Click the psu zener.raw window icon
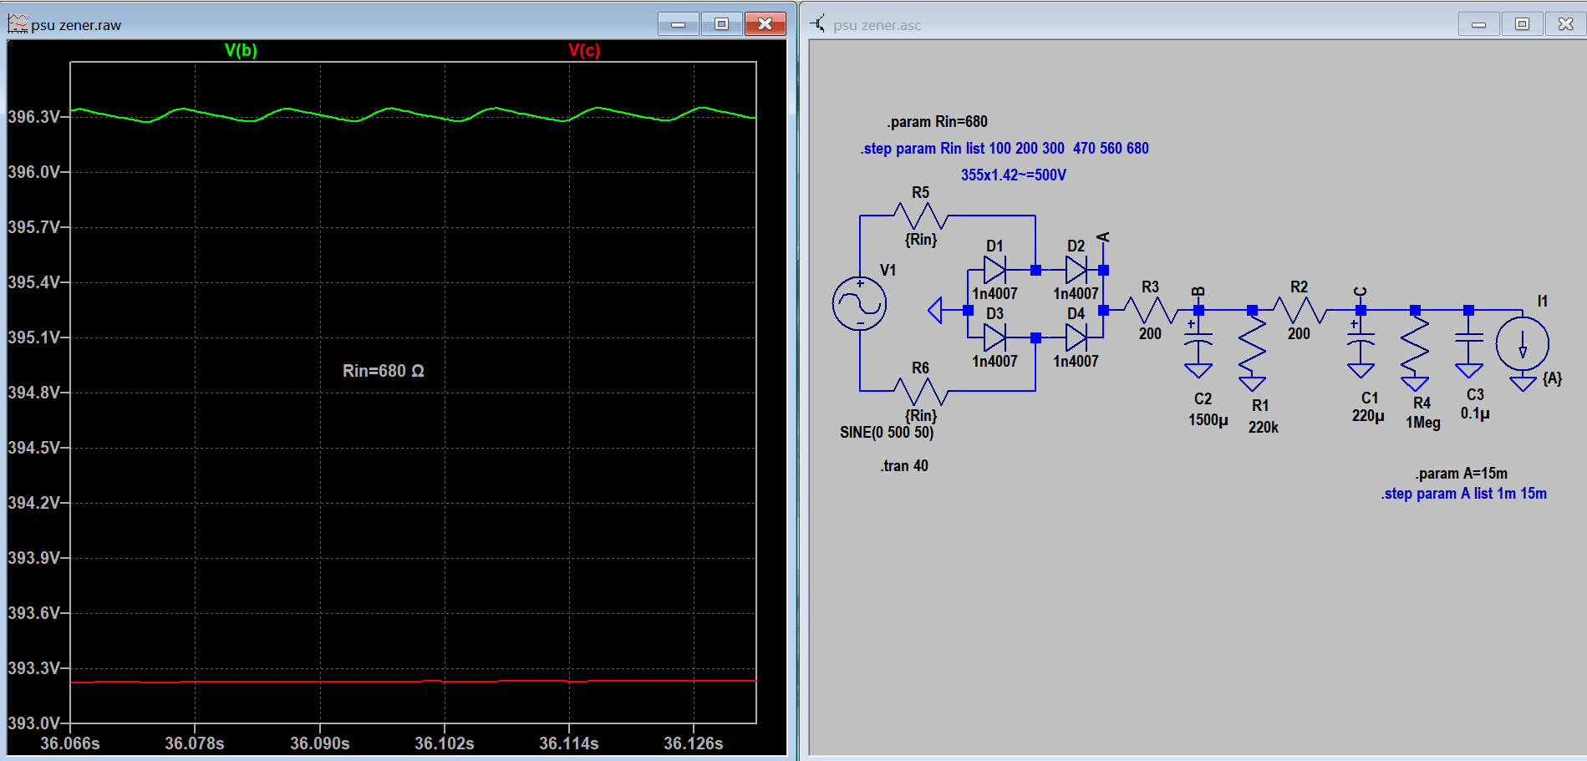This screenshot has height=761, width=1587. [x=18, y=24]
